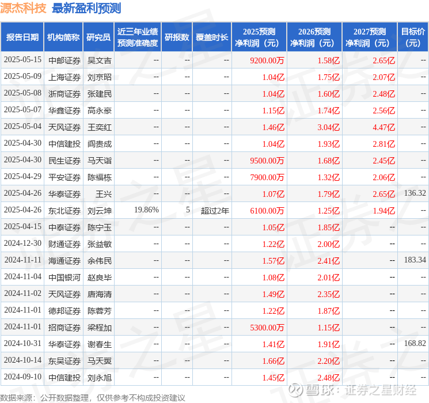The width and height of the screenshot is (429, 403).
Task: Click the target price 183.34
Action: coord(415,260)
